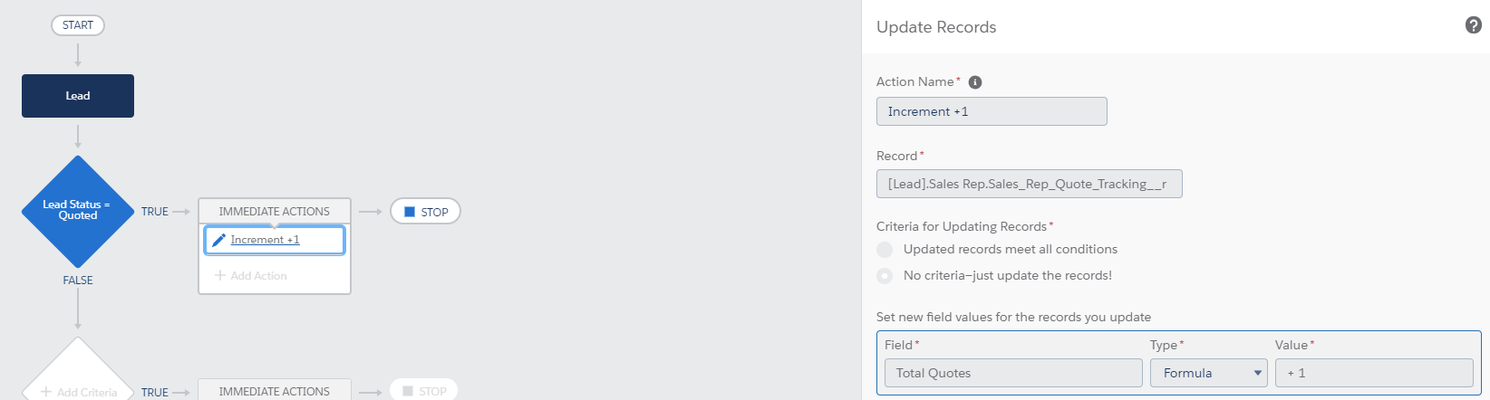The width and height of the screenshot is (1490, 400).
Task: Click the help question mark icon
Action: (x=1473, y=25)
